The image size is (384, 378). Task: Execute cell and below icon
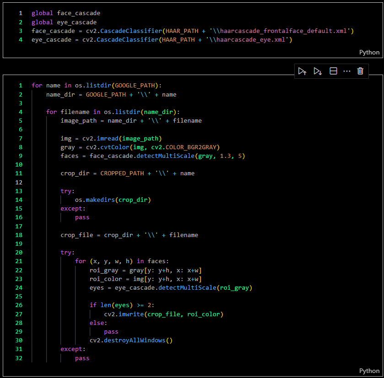318,71
